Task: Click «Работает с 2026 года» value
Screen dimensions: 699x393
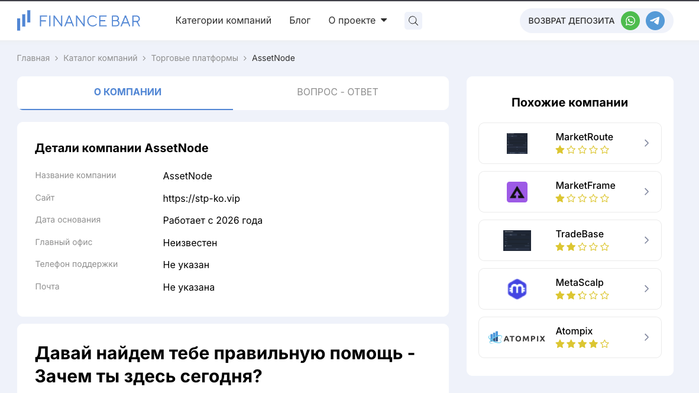Action: (x=213, y=220)
